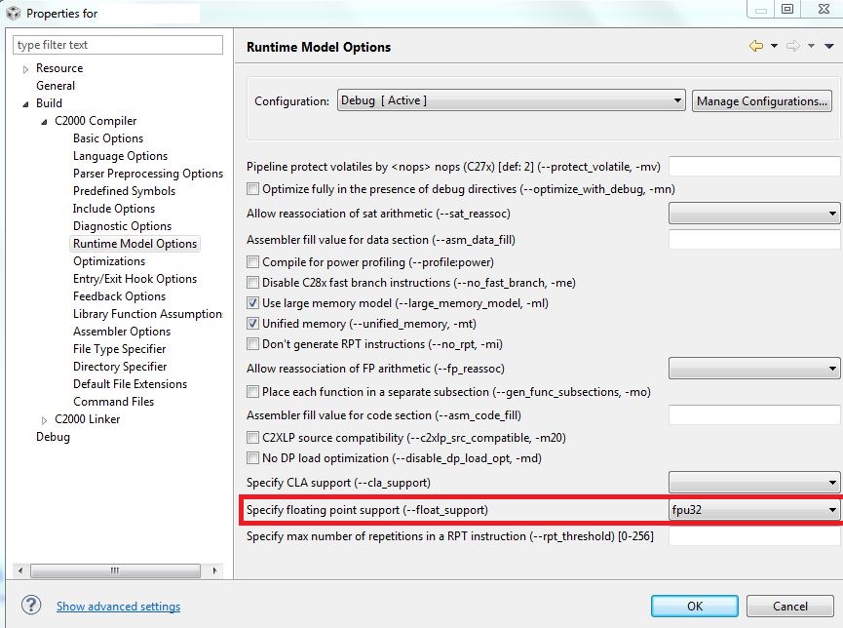
Task: Click the forward navigation arrow
Action: pos(793,46)
